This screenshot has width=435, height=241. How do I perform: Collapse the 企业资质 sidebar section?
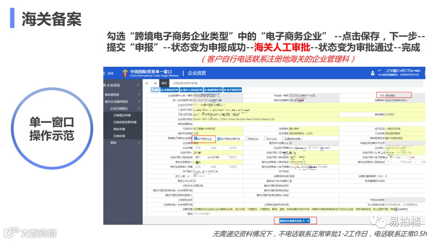[x=122, y=85]
